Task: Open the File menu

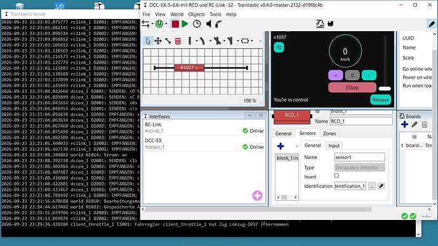Action: [146, 14]
